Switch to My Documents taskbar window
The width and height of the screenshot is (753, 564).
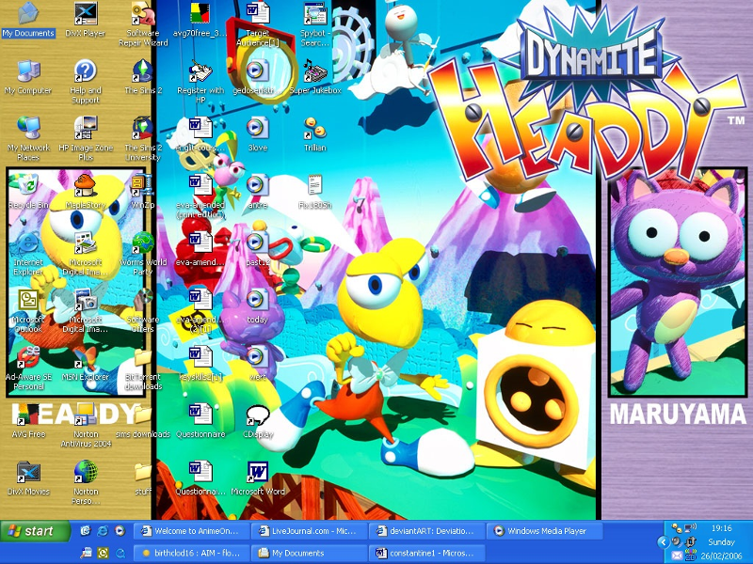309,553
